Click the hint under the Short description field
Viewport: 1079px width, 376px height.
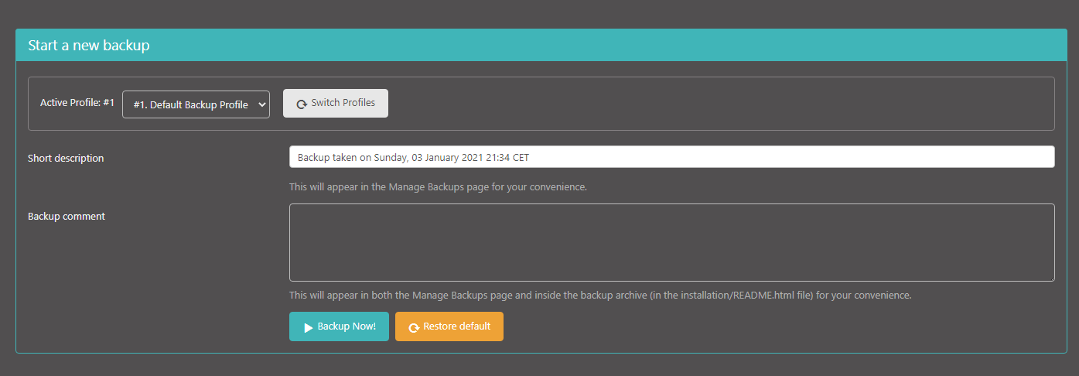(x=438, y=187)
